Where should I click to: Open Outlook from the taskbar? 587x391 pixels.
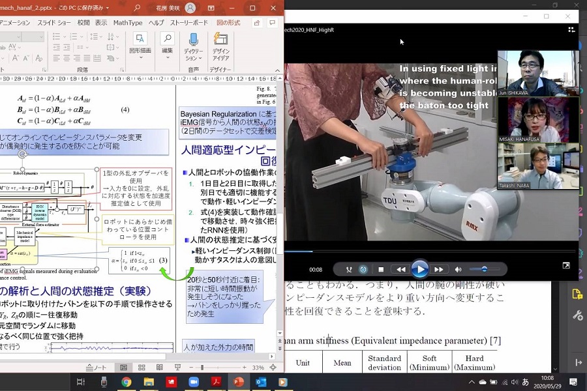pyautogui.click(x=261, y=382)
